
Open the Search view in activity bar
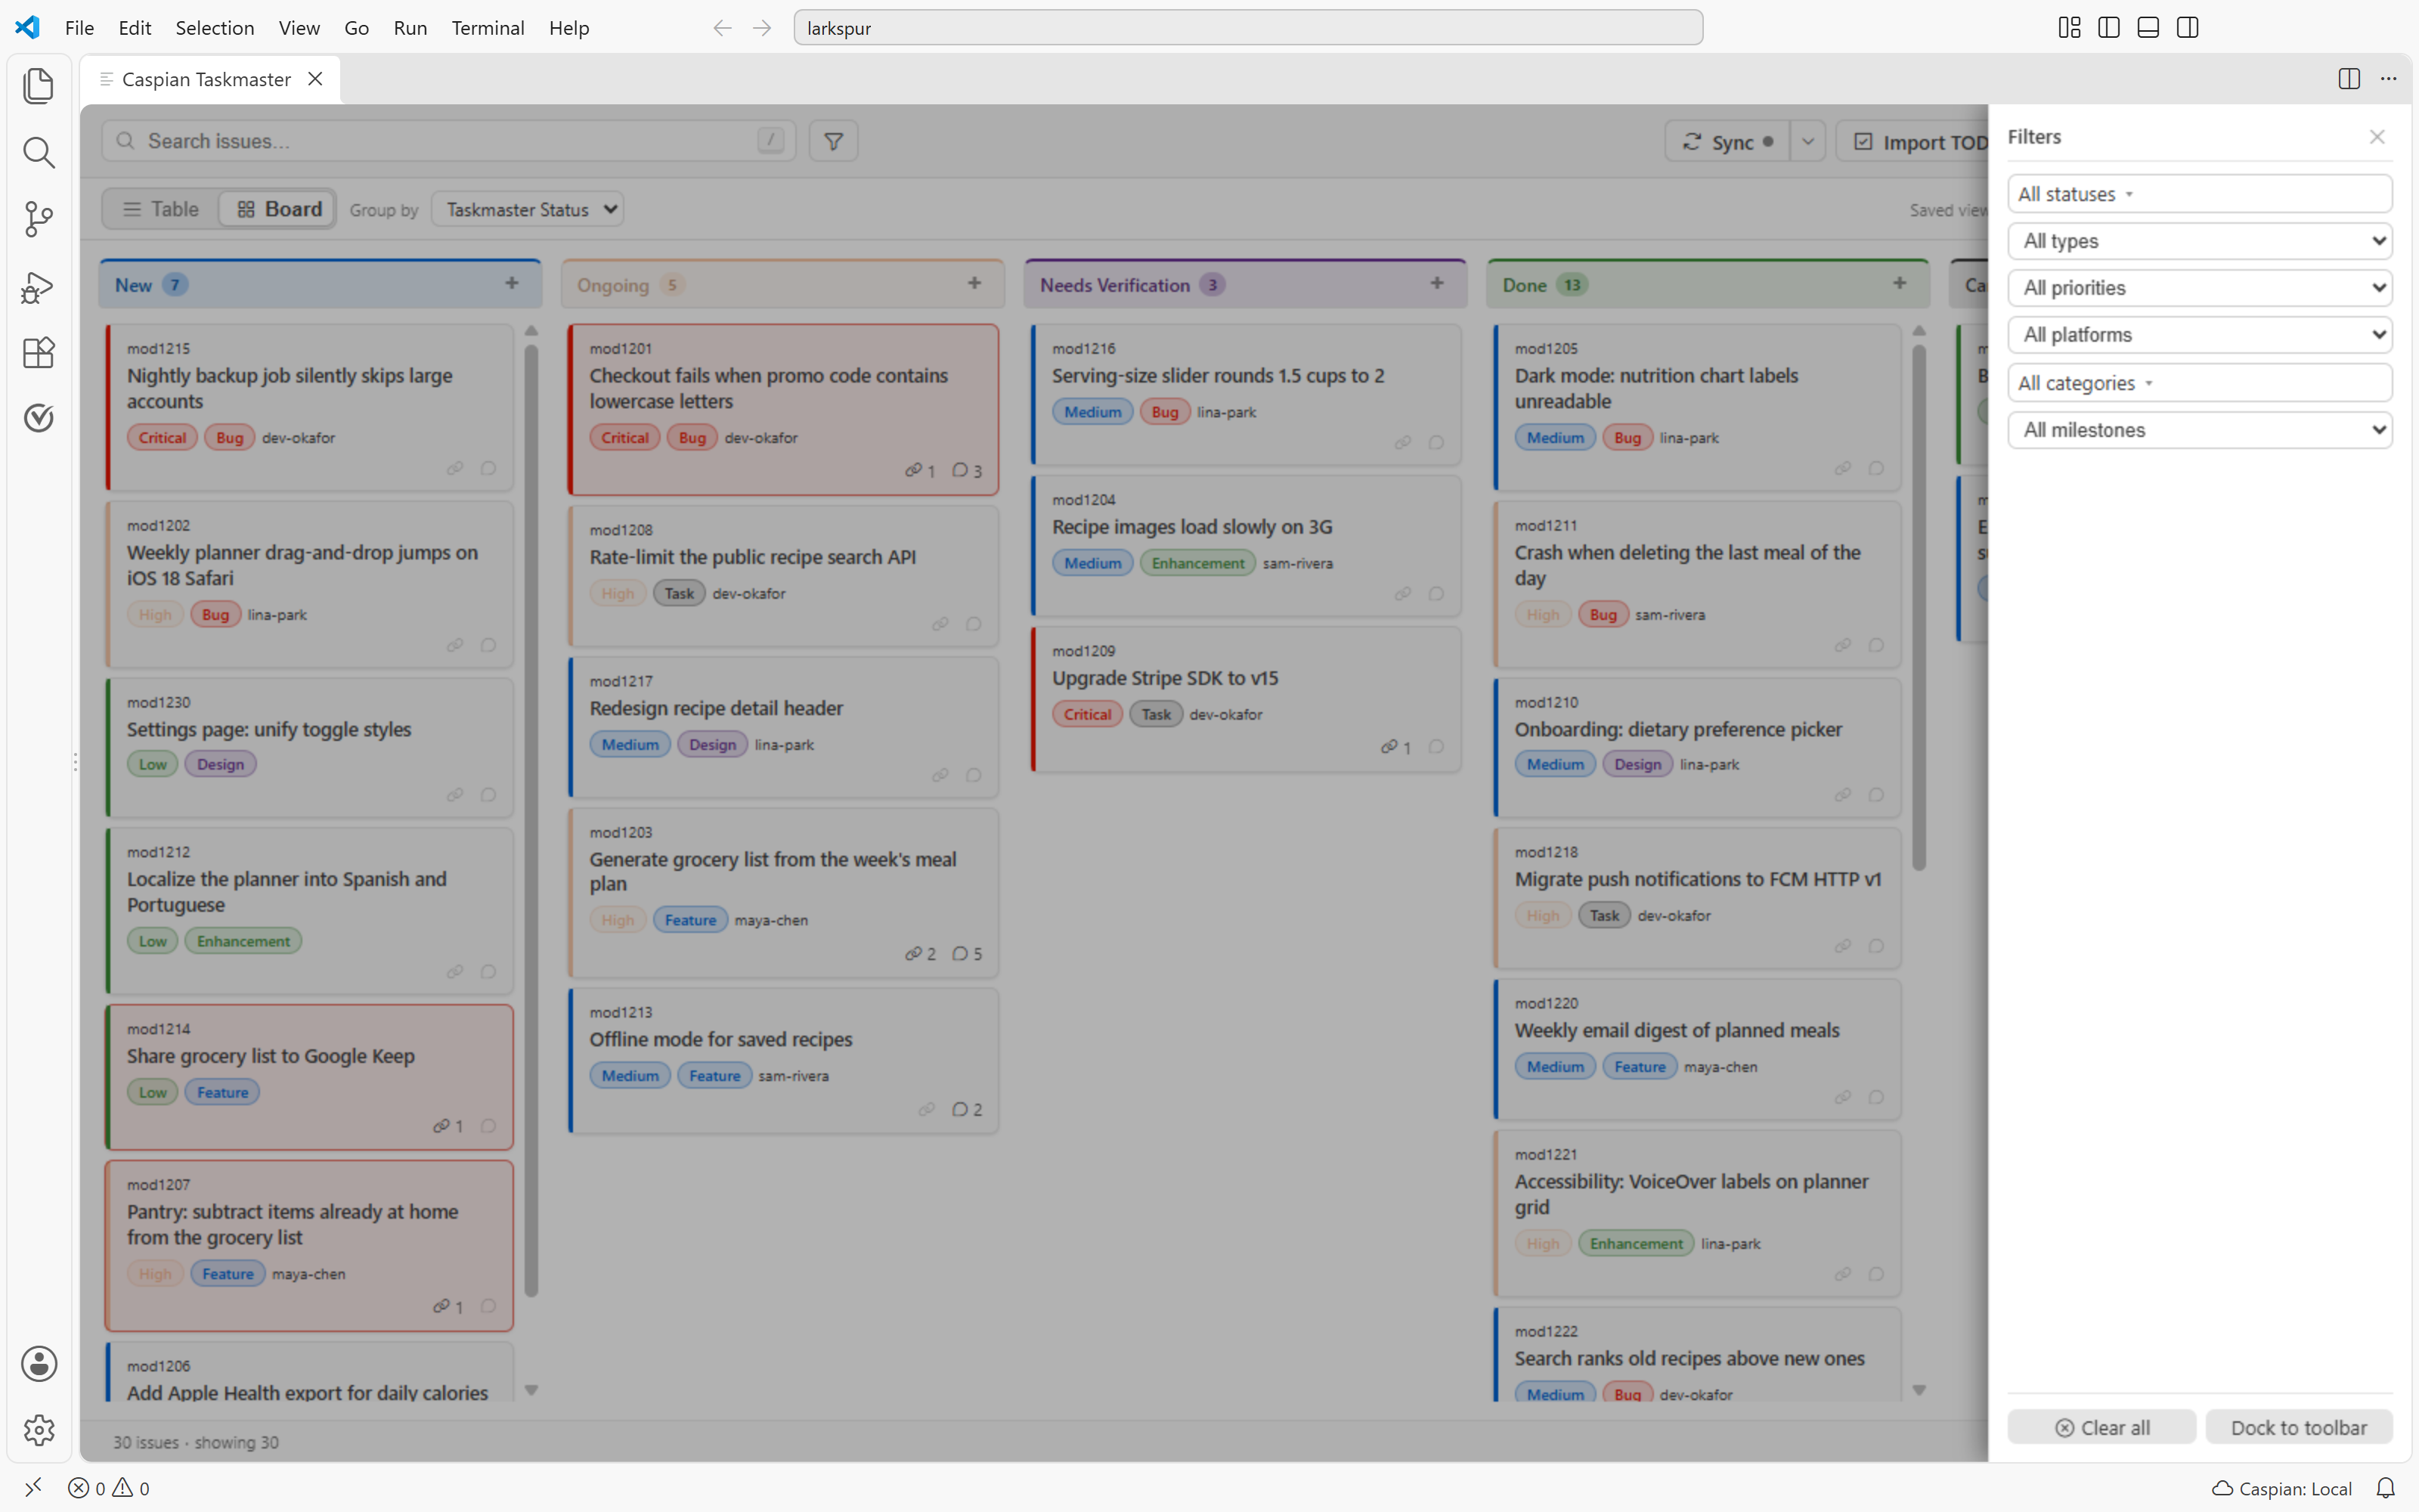pyautogui.click(x=38, y=152)
